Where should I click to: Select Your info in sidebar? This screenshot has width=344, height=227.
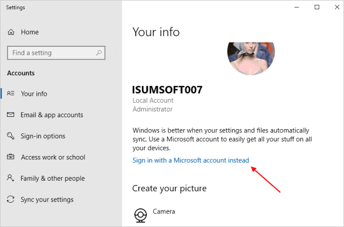coord(34,94)
